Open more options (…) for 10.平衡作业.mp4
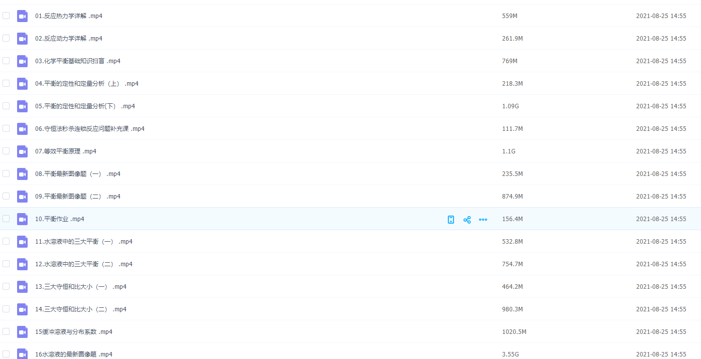Viewport: 701px width, 359px height. pyautogui.click(x=483, y=220)
